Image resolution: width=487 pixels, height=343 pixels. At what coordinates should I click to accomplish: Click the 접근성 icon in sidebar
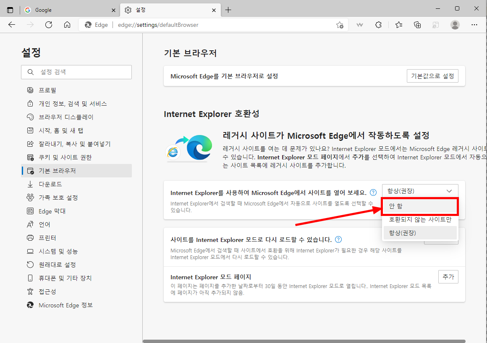coord(30,291)
